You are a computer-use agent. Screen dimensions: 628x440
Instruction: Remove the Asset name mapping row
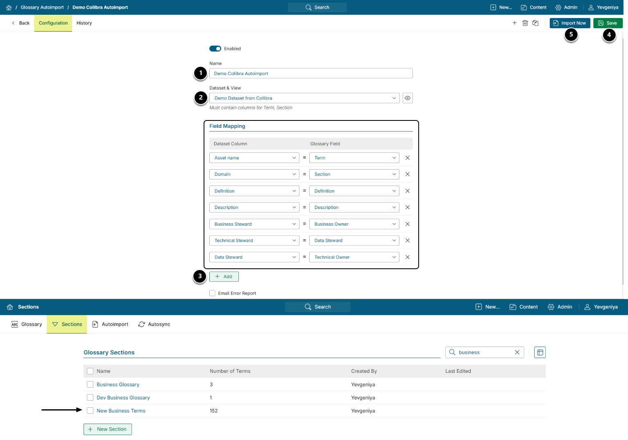(408, 158)
